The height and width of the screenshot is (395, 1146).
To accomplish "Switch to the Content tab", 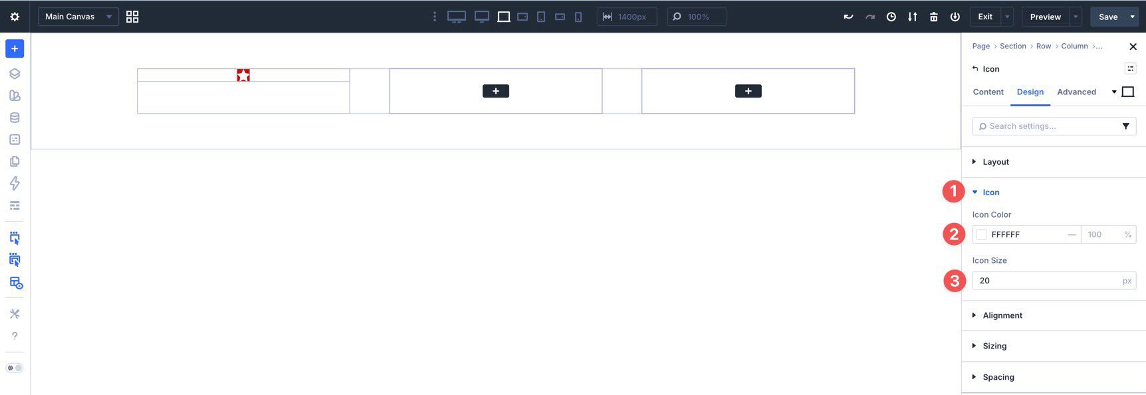I will pyautogui.click(x=988, y=92).
